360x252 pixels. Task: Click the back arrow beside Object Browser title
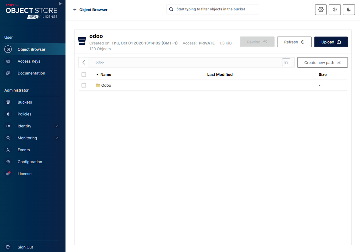tap(75, 10)
